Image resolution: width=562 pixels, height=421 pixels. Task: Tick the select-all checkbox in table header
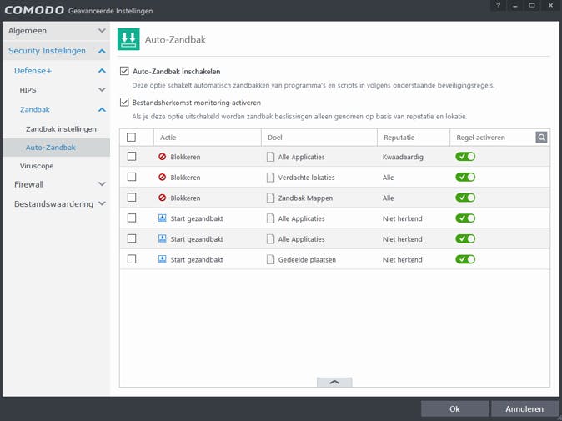point(132,138)
